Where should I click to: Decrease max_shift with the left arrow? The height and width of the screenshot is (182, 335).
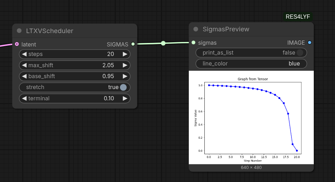coord(24,65)
